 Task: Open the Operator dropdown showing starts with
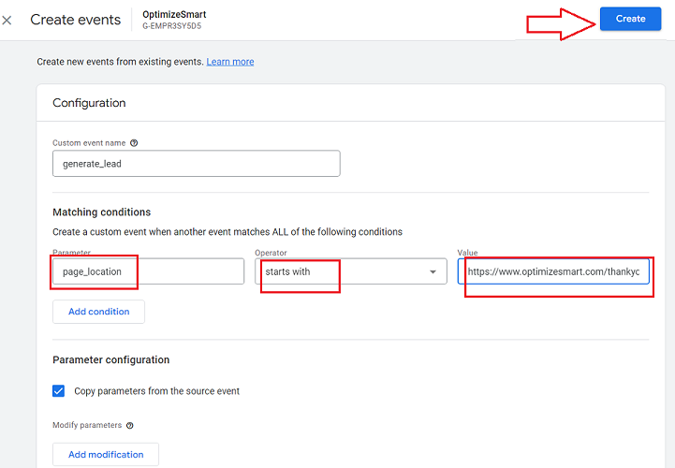coord(351,271)
